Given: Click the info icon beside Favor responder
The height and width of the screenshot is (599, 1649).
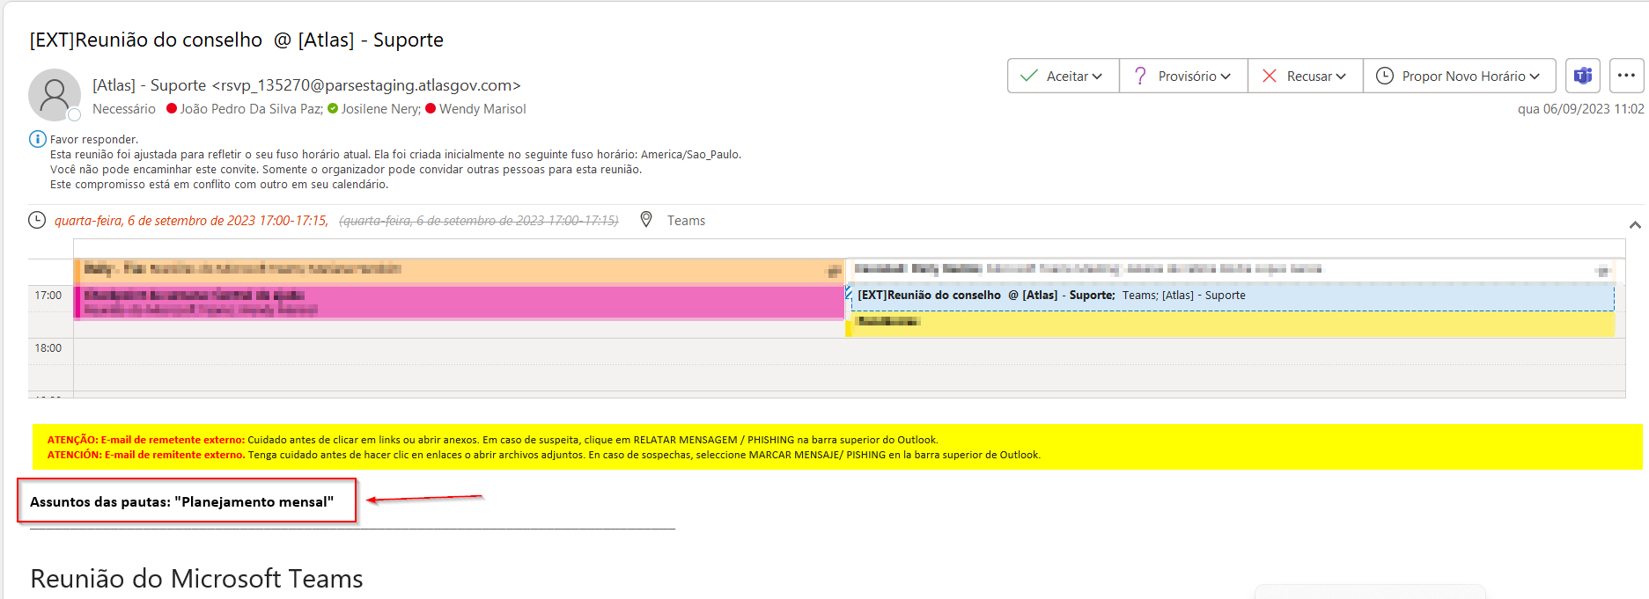Looking at the screenshot, I should [38, 139].
